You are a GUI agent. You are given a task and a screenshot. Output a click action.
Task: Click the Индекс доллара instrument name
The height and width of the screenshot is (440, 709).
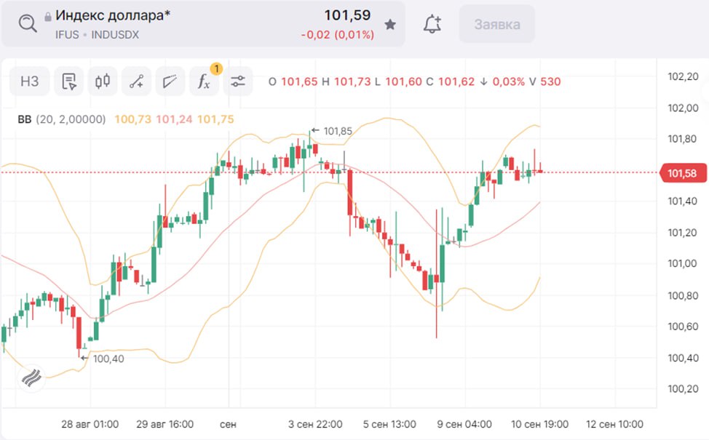tap(112, 15)
